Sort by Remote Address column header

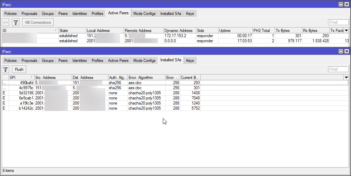click(x=144, y=31)
